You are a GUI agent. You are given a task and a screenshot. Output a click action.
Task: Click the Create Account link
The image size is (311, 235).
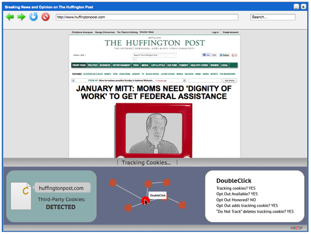click(x=230, y=32)
